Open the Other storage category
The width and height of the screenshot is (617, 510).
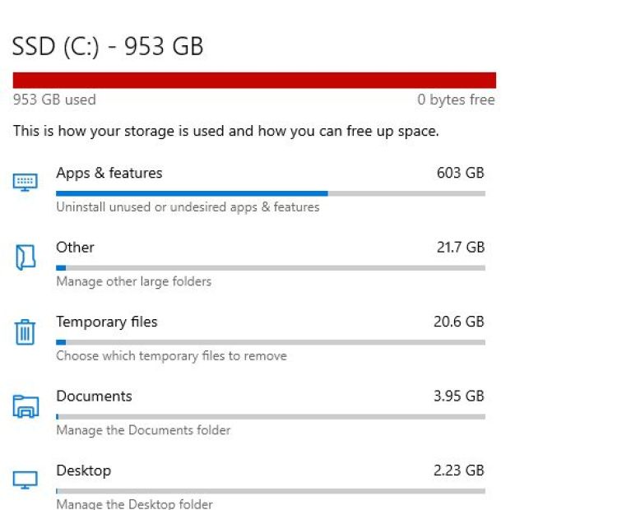76,248
